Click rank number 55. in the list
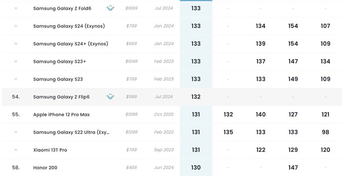Viewport: 344px width, 176px height. point(16,114)
